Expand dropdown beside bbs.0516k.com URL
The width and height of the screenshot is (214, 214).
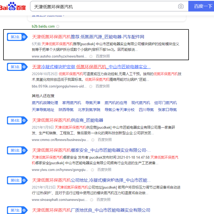click(x=91, y=86)
